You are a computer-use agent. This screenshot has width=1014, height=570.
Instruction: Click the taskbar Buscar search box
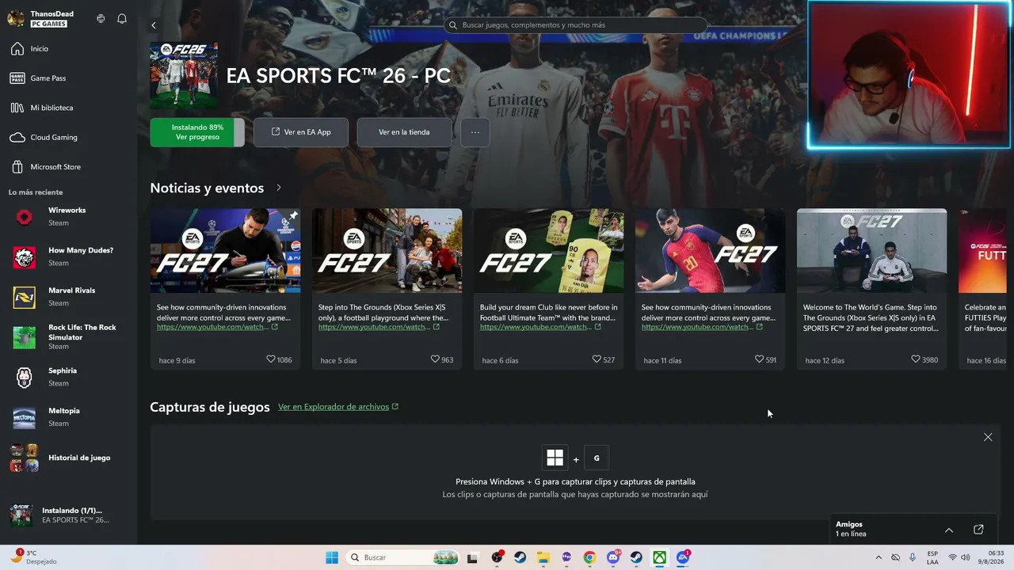[x=404, y=557]
